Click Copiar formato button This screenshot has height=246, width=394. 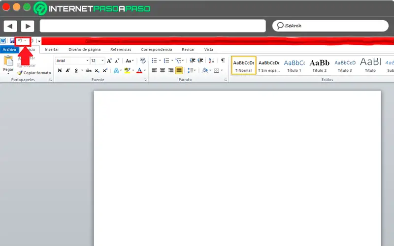pyautogui.click(x=34, y=73)
